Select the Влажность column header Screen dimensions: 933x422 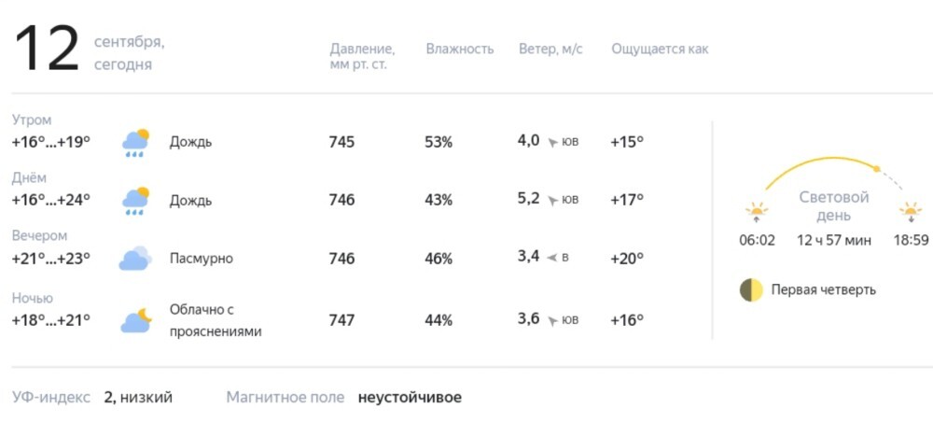coord(459,49)
